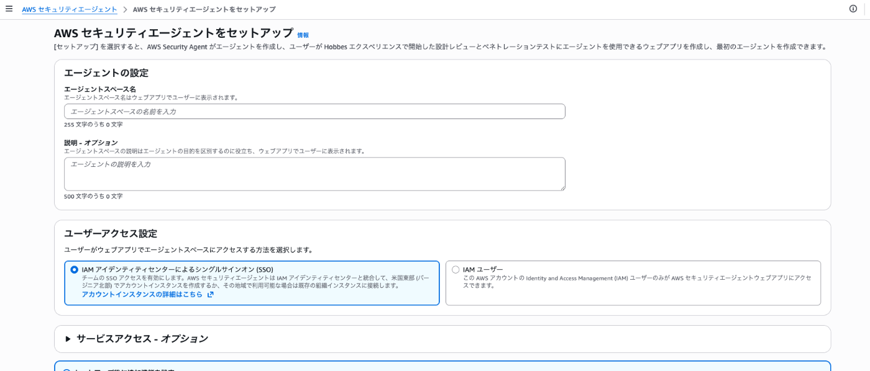Focus the エージェントスペース名 input field

click(x=314, y=112)
